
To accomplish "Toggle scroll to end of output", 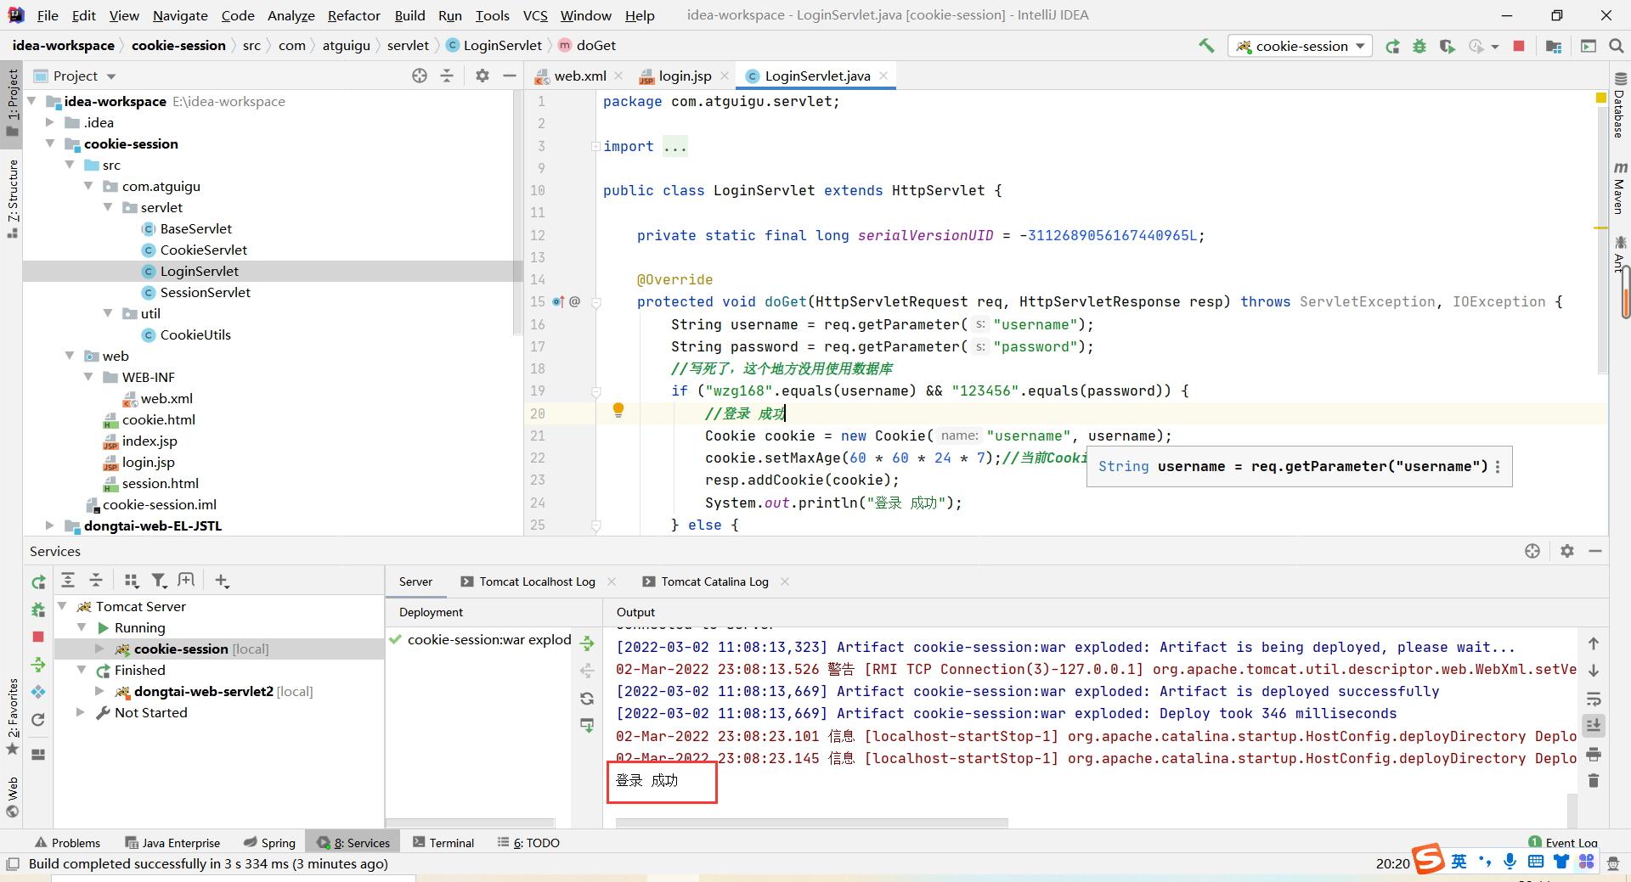I will click(x=1594, y=726).
